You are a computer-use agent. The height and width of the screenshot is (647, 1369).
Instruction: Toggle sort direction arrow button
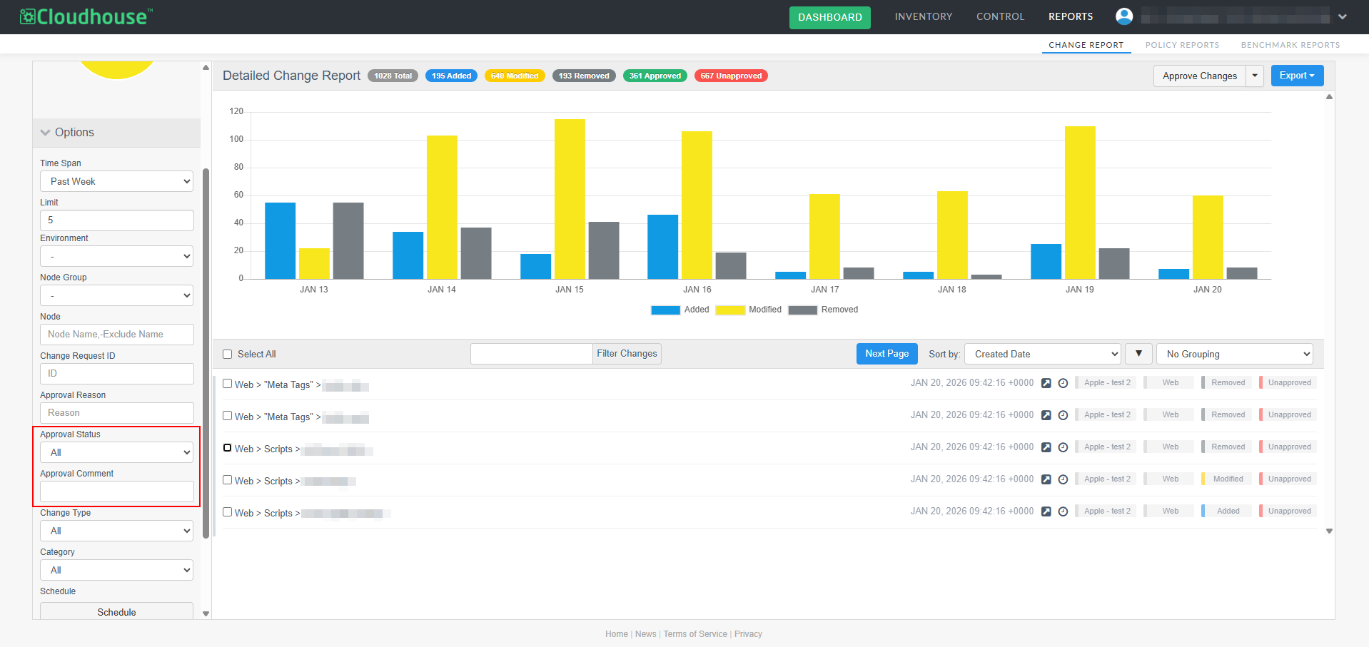pos(1138,354)
